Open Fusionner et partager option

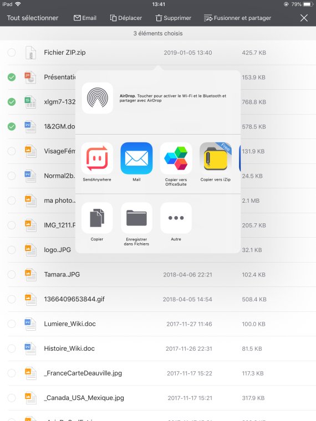[x=237, y=18]
